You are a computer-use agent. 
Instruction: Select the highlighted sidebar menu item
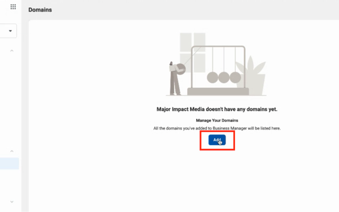9,164
